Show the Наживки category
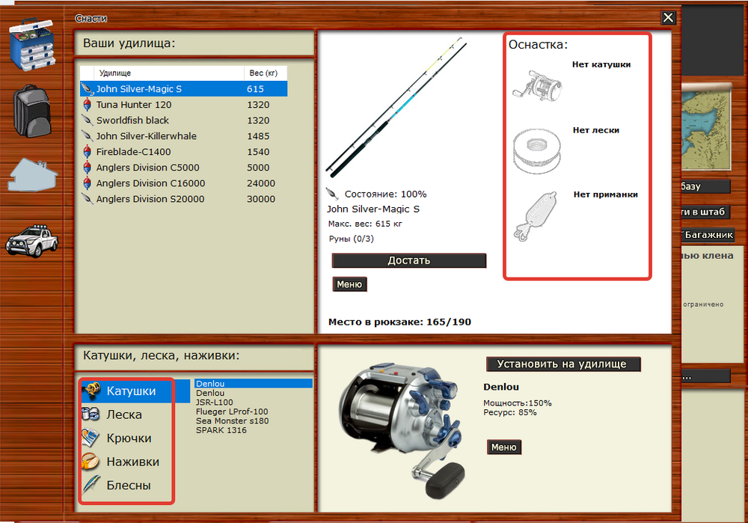748x523 pixels. click(x=132, y=462)
